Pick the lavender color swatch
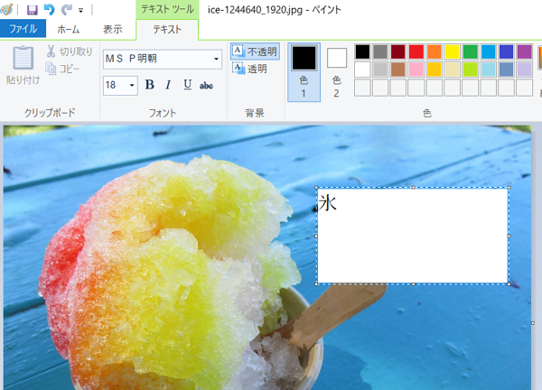This screenshot has height=390, width=542. pyautogui.click(x=524, y=70)
